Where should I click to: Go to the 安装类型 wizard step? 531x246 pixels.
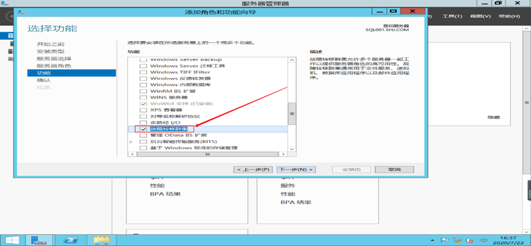coord(50,52)
